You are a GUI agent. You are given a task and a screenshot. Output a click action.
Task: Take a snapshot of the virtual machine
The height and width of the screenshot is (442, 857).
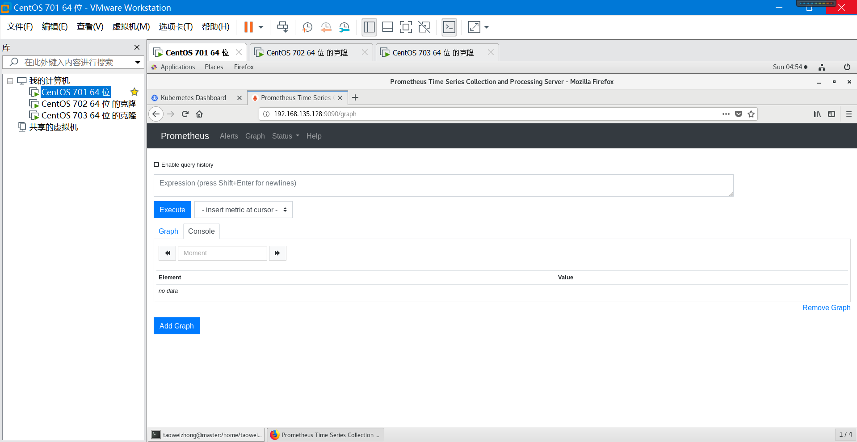[x=307, y=27]
